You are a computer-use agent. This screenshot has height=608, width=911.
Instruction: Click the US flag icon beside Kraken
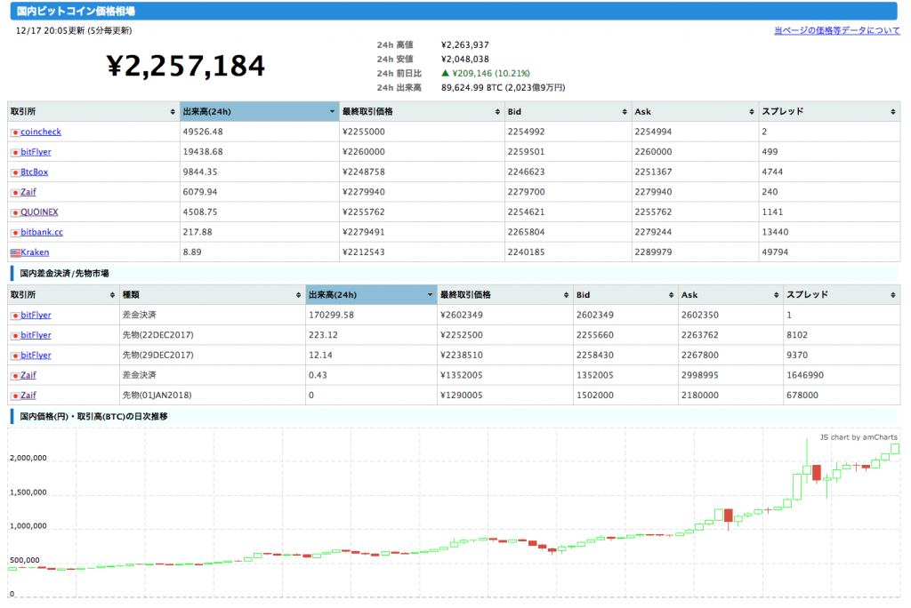click(15, 252)
